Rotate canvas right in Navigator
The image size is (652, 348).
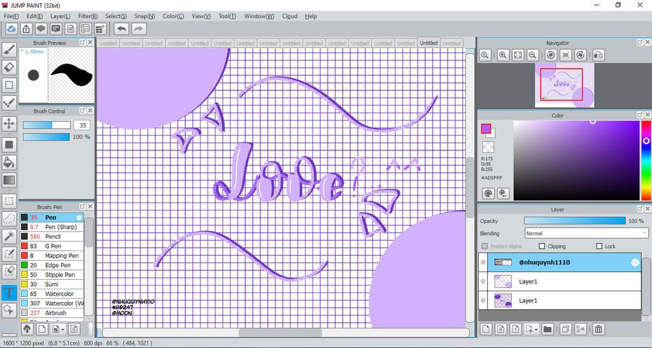tap(581, 55)
